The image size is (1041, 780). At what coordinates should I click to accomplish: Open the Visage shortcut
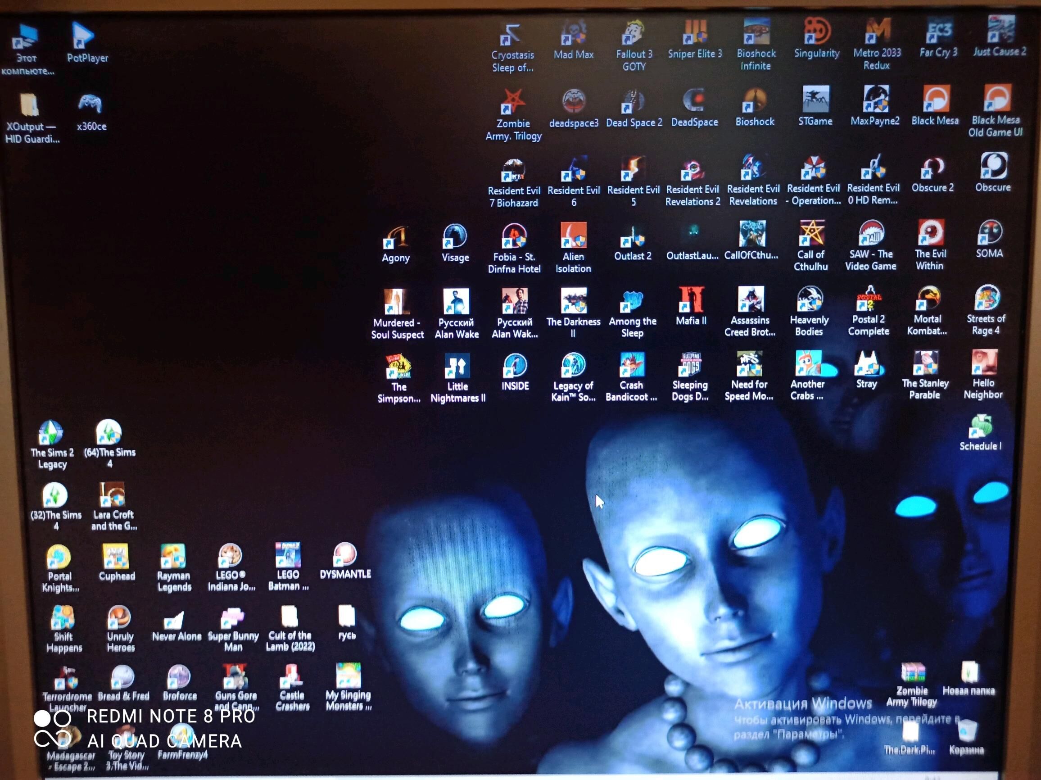click(x=455, y=236)
